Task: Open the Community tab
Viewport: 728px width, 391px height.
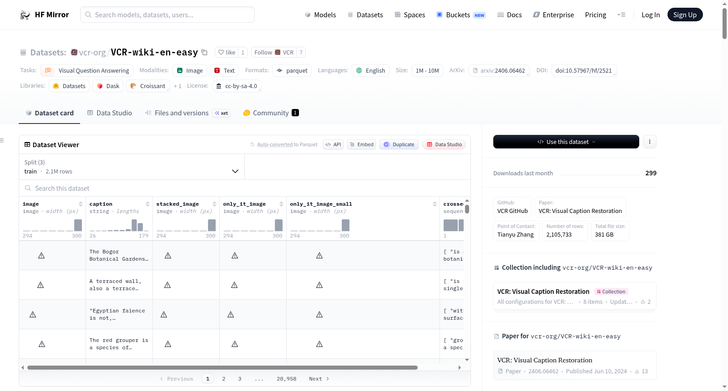Action: pos(271,113)
